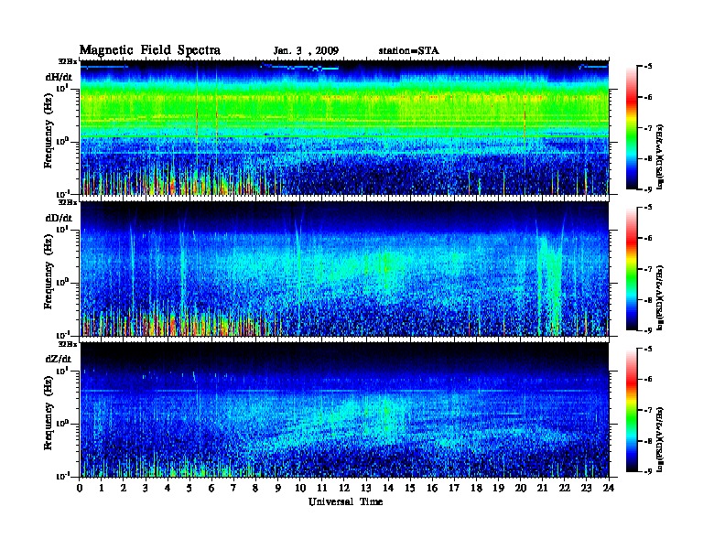Click hour tick label "10" on time axis
Image resolution: width=725 pixels, height=560 pixels.
[x=300, y=489]
